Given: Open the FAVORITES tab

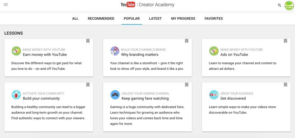Looking at the screenshot, I should 214,19.
